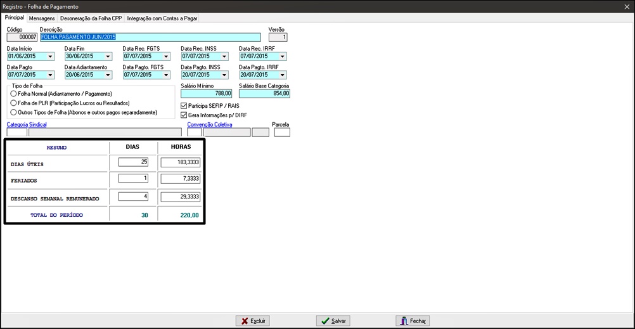Screen dimensions: 635x329
Task: Open the Data Rec. INSS date dropdown
Action: [x=224, y=56]
